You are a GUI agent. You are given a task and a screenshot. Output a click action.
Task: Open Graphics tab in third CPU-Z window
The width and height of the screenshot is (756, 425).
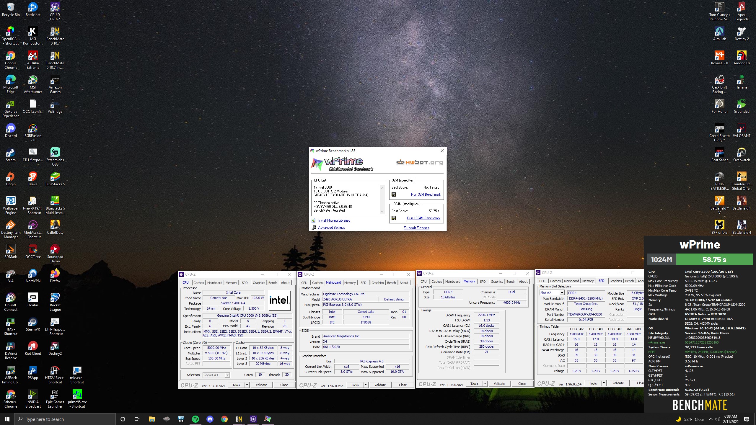(497, 282)
